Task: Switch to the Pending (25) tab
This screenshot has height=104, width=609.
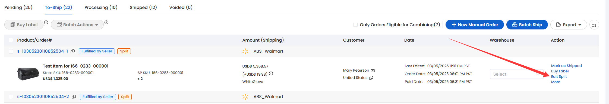Action: tap(18, 7)
